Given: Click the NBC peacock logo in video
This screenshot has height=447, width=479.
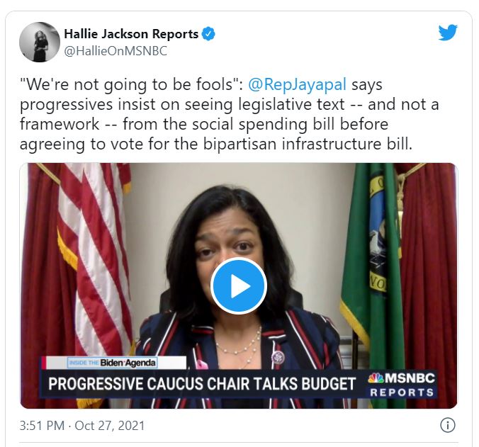Looking at the screenshot, I should click(376, 378).
